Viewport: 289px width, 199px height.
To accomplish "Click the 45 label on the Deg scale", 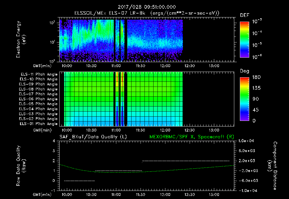I will (256, 110).
